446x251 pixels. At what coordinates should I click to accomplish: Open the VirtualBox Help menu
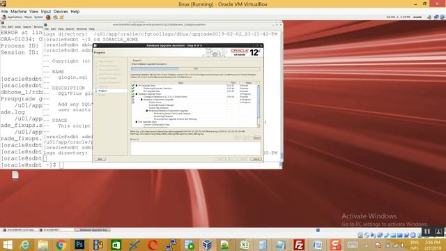click(x=75, y=11)
